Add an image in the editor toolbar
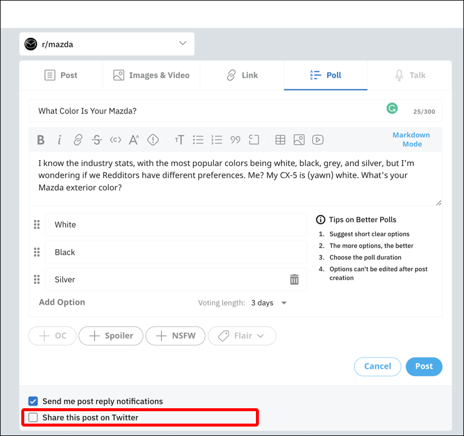Image resolution: width=464 pixels, height=436 pixels. [x=299, y=139]
